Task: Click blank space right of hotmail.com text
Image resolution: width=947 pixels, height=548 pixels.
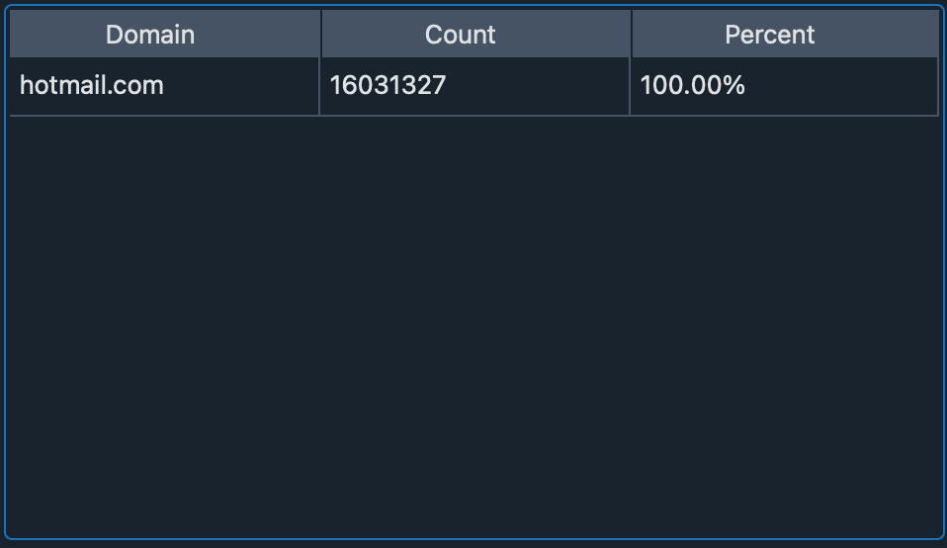Action: 240,86
